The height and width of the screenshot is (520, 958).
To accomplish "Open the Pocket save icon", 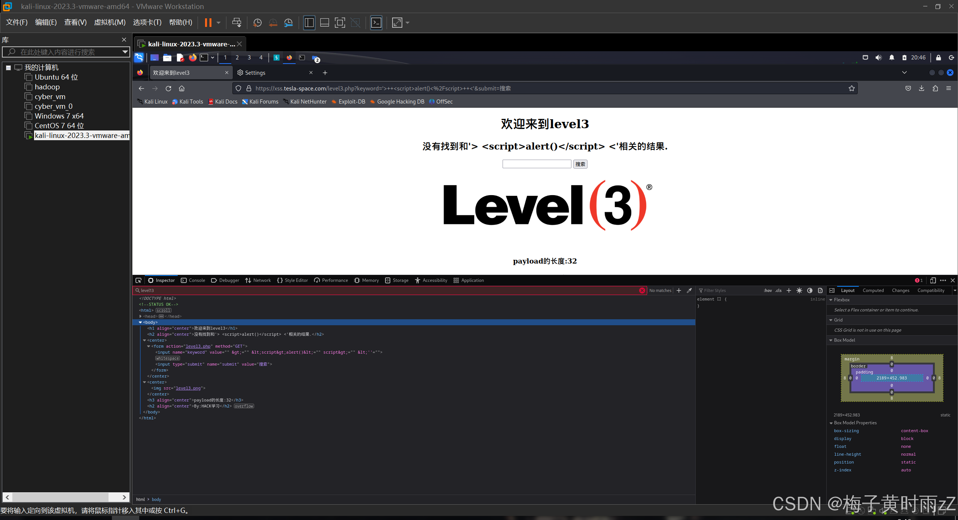I will 908,89.
